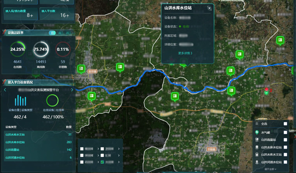Go to previous platform with left arrow
The height and width of the screenshot is (173, 296).
tap(5, 90)
